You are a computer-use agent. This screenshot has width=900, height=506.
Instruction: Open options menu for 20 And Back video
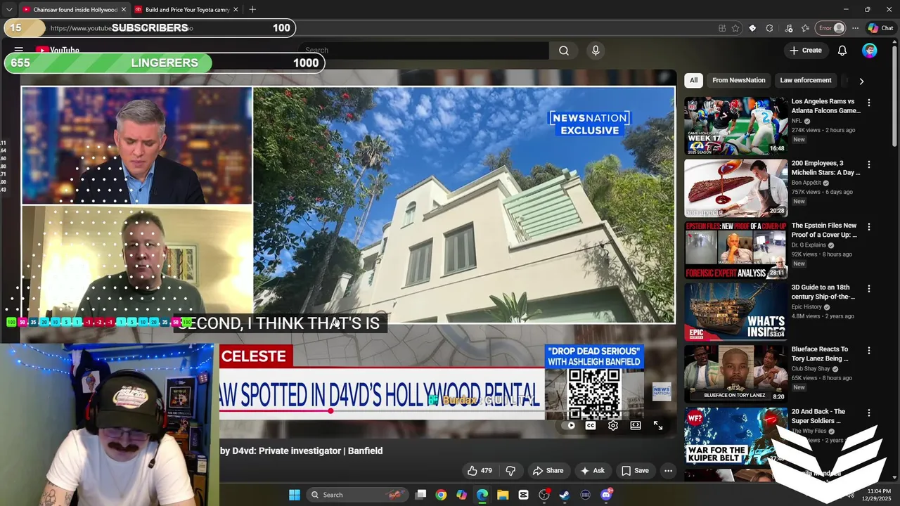pos(869,413)
